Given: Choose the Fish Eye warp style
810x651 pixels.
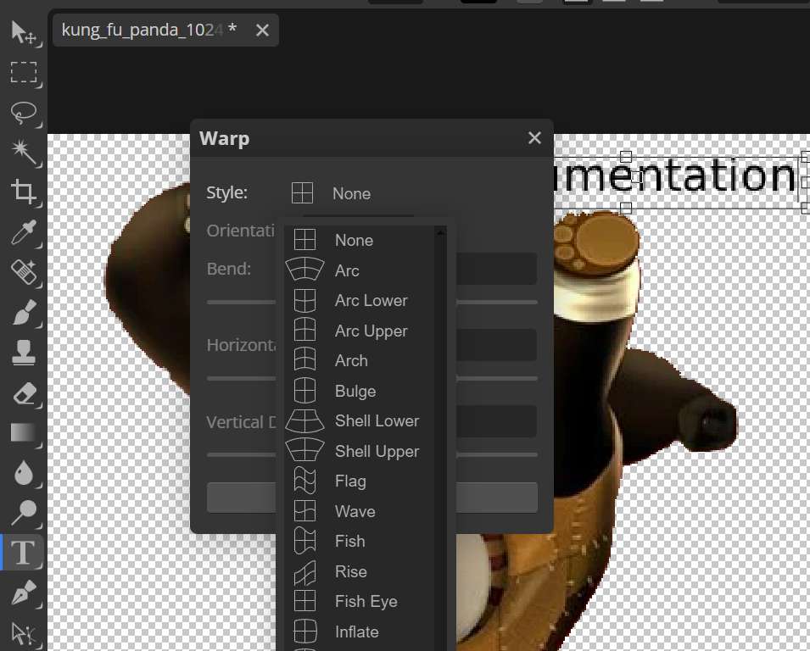Looking at the screenshot, I should [x=359, y=602].
